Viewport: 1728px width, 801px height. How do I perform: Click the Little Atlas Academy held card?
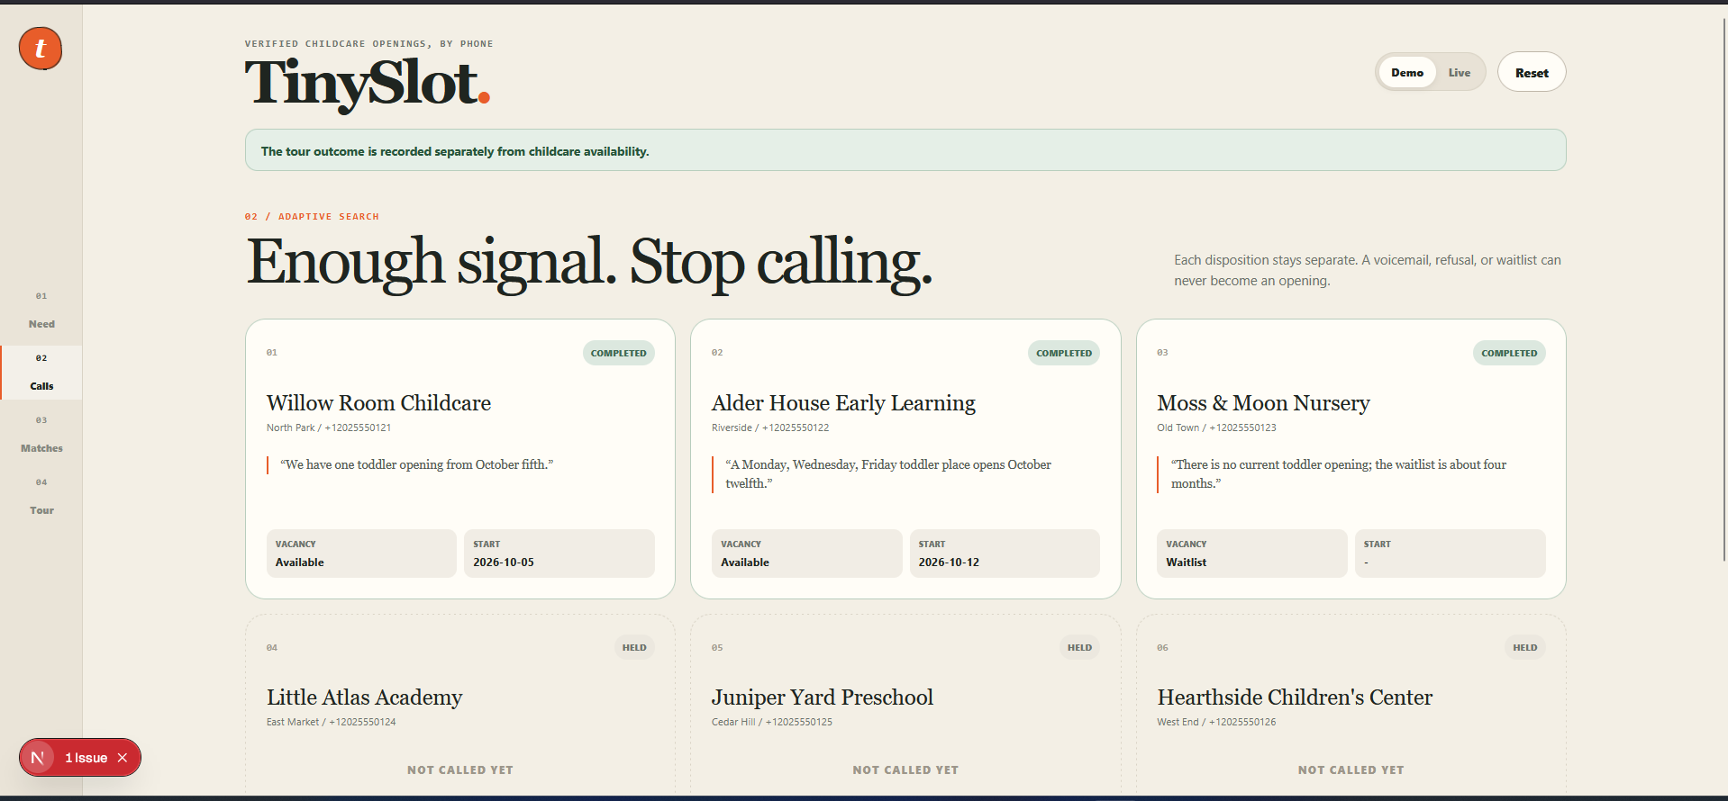point(459,705)
